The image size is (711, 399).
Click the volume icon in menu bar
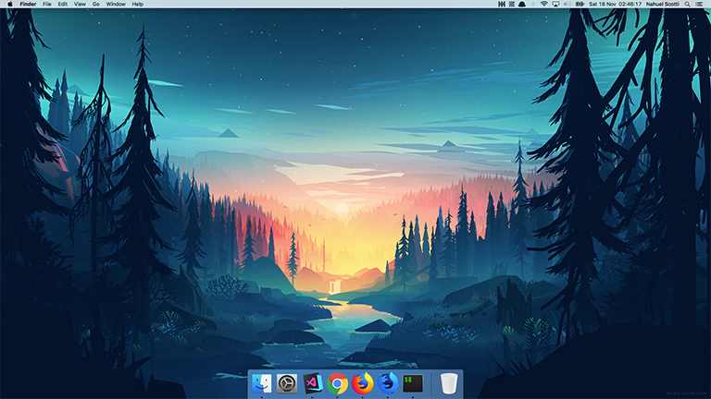pos(568,4)
